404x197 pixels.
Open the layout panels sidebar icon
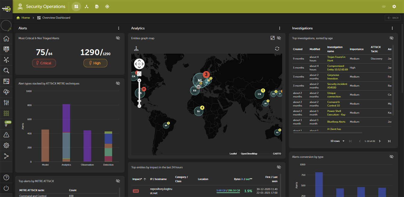(6, 81)
